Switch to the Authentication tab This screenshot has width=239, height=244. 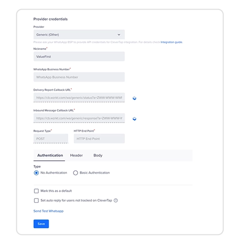50,155
